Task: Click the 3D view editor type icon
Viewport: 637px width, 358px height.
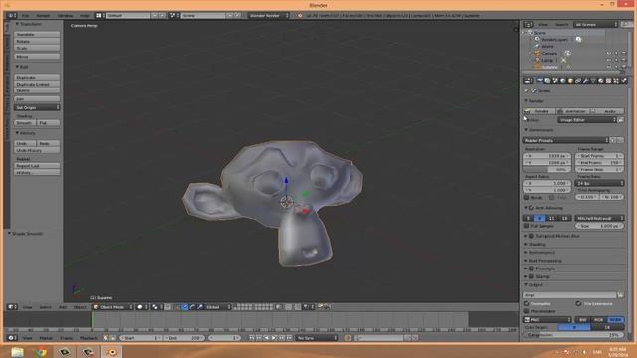Action: (x=12, y=307)
